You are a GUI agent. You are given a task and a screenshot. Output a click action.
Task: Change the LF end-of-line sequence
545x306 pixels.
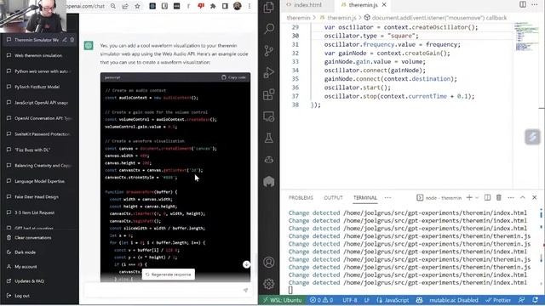[x=367, y=300]
